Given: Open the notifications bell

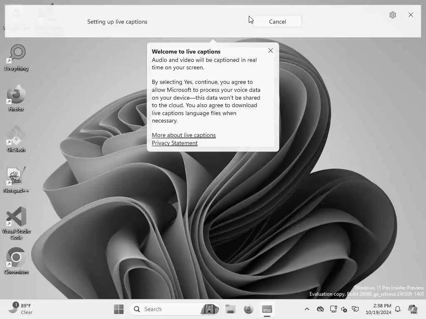Looking at the screenshot, I should coord(398,309).
